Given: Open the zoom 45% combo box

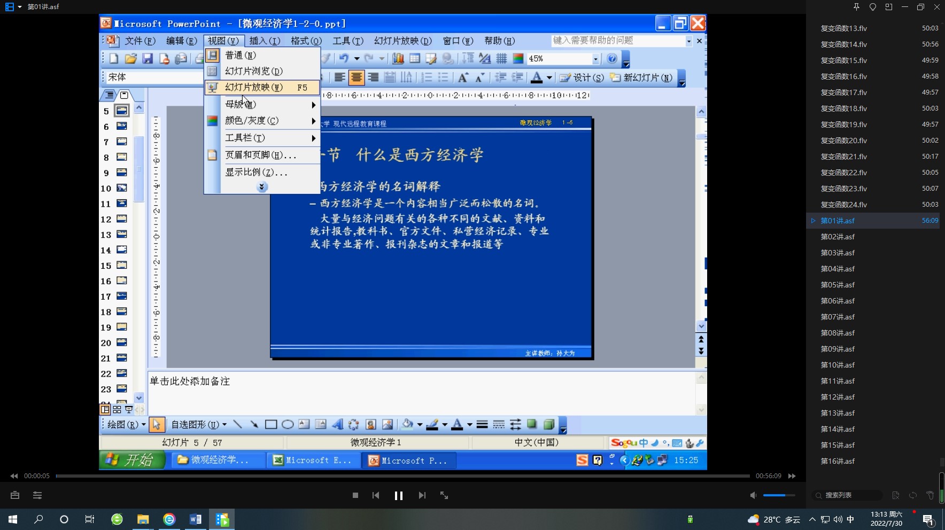Looking at the screenshot, I should point(563,58).
